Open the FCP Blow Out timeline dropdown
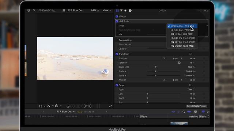Image resolution: width=234 pixels, height=131 pixels. (x=65, y=112)
